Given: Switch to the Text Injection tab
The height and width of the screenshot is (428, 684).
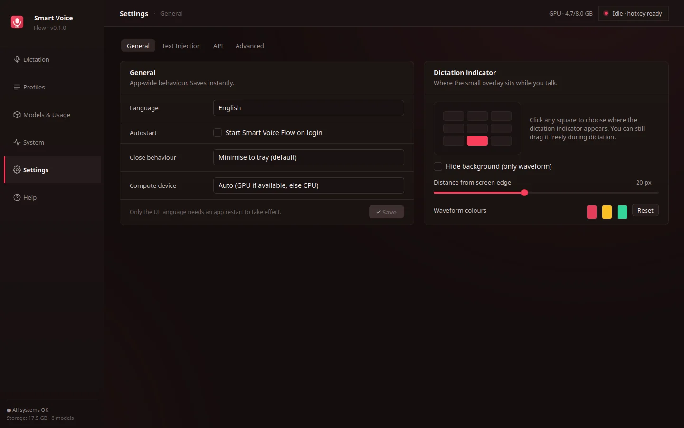Looking at the screenshot, I should [181, 46].
